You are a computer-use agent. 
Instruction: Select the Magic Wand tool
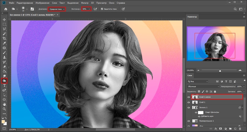(4, 34)
